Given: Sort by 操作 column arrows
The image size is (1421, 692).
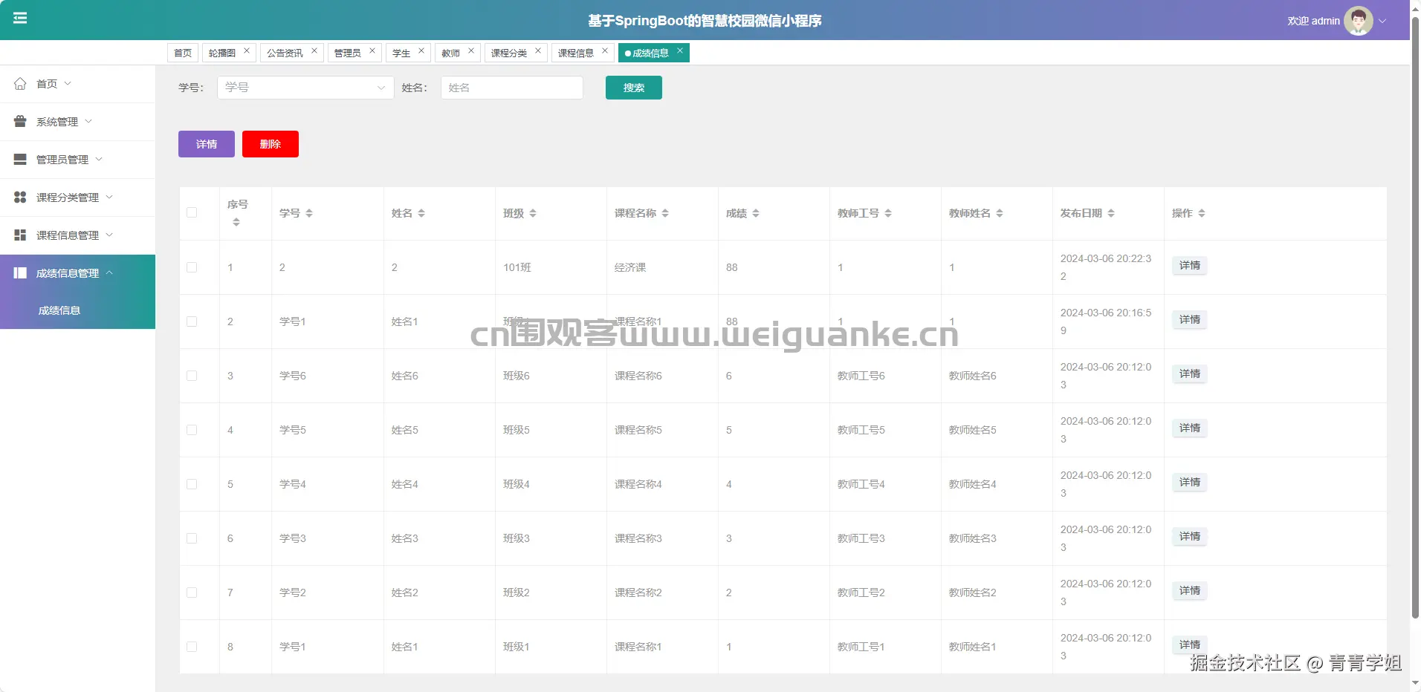Looking at the screenshot, I should [x=1202, y=214].
